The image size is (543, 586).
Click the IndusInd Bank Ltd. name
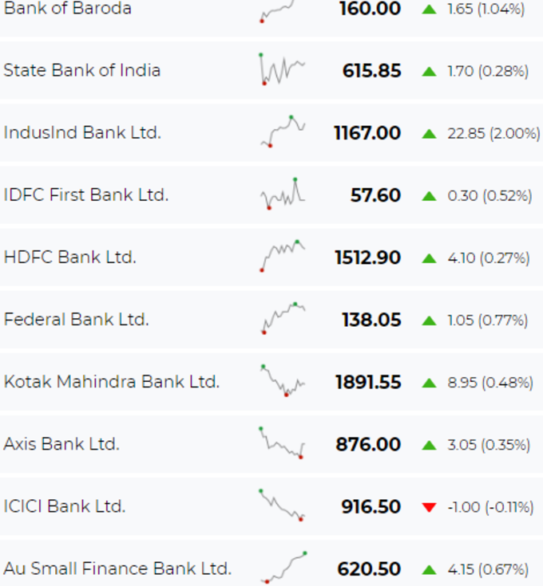[82, 132]
